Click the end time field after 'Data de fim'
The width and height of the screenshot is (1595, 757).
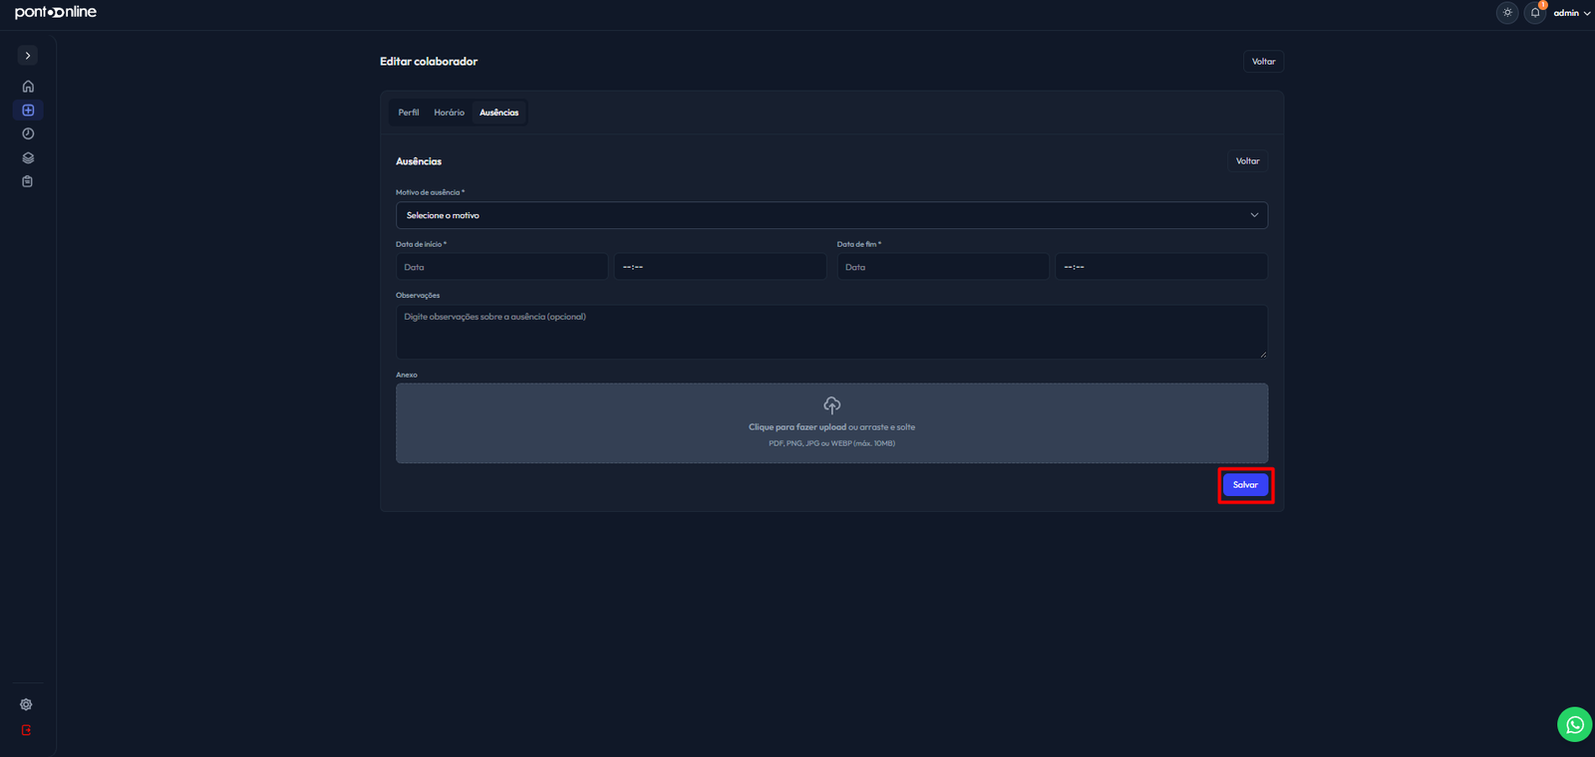coord(1161,267)
